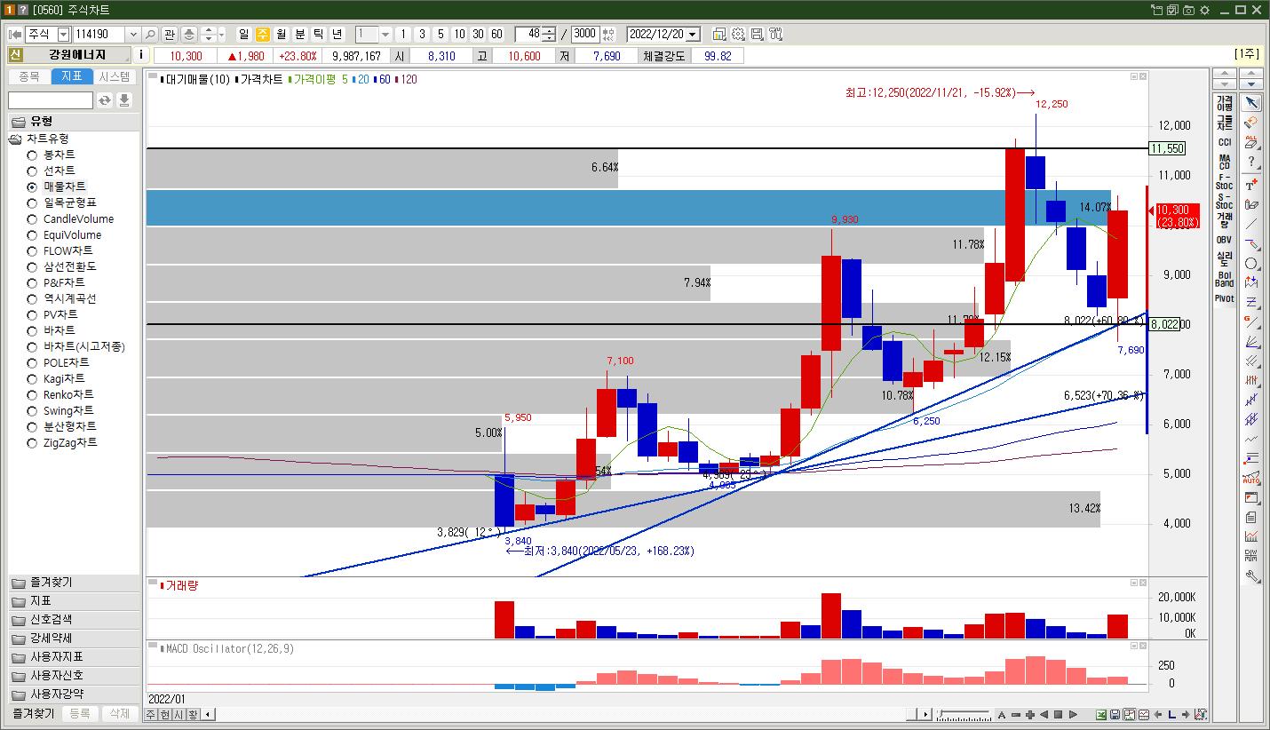The image size is (1270, 730).
Task: Click the Pivot indicator shortcut
Action: click(x=1225, y=298)
